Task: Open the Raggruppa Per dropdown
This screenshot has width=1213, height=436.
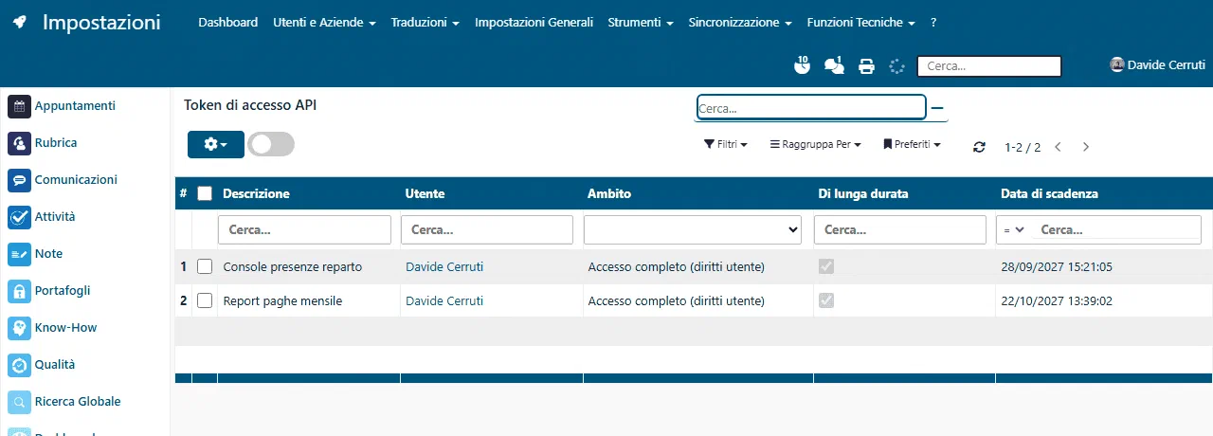Action: (815, 145)
